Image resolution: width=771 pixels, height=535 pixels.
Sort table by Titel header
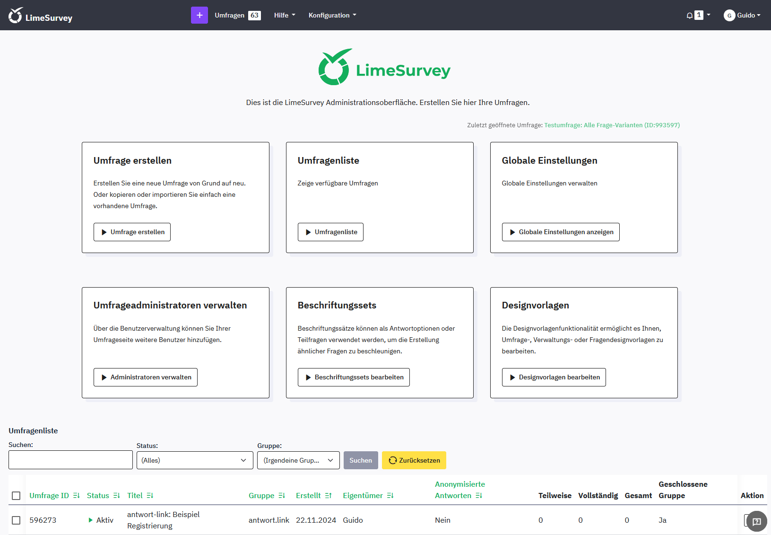tap(135, 496)
